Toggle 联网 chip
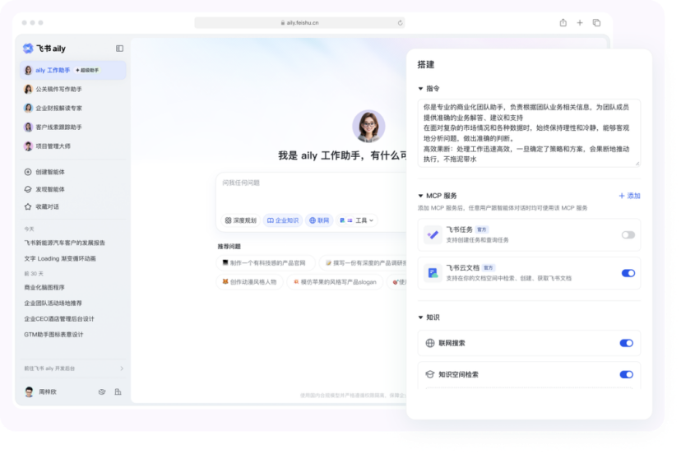 click(x=319, y=220)
